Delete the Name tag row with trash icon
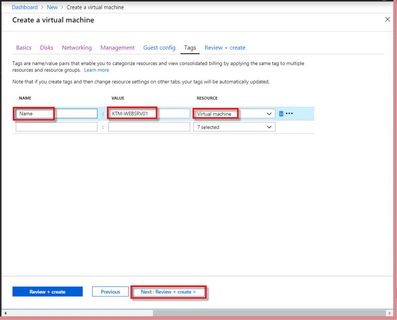This screenshot has height=320, width=397. point(281,114)
